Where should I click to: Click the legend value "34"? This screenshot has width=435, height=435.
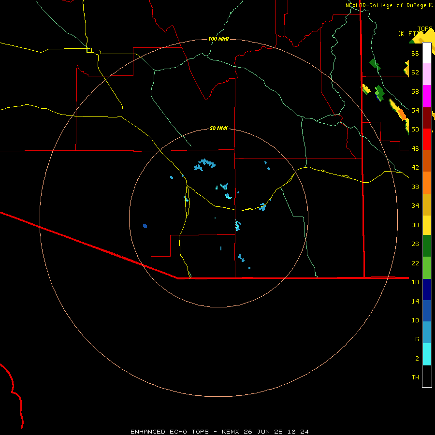click(x=415, y=206)
